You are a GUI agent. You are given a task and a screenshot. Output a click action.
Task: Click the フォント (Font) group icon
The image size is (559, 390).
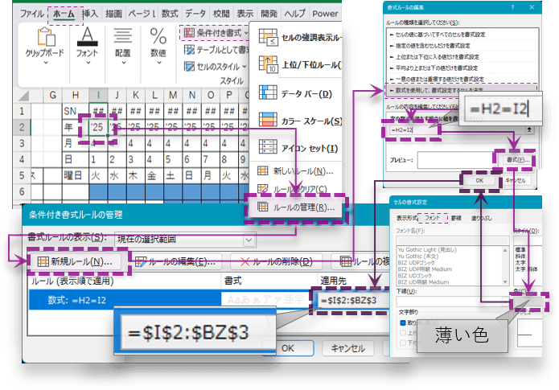click(x=88, y=38)
